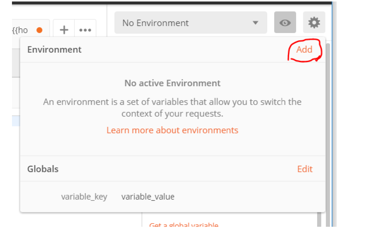Open the Learn more about environments link

pyautogui.click(x=172, y=130)
